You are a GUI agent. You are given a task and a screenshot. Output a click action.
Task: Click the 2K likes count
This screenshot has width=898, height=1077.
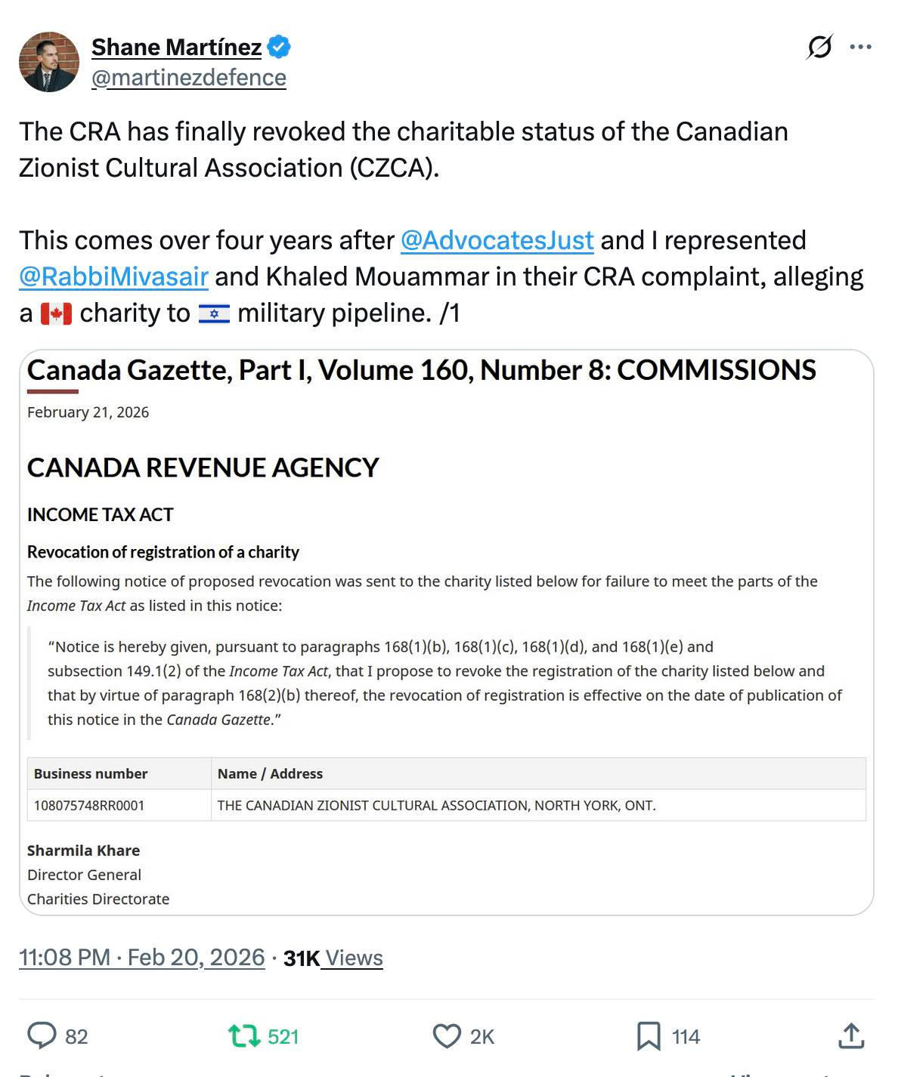click(x=482, y=1036)
